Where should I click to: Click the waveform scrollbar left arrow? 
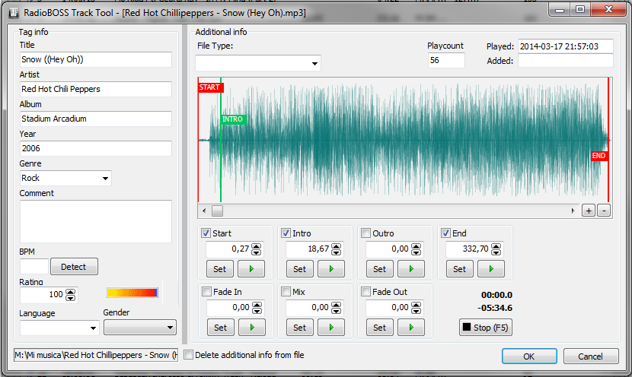click(x=204, y=211)
